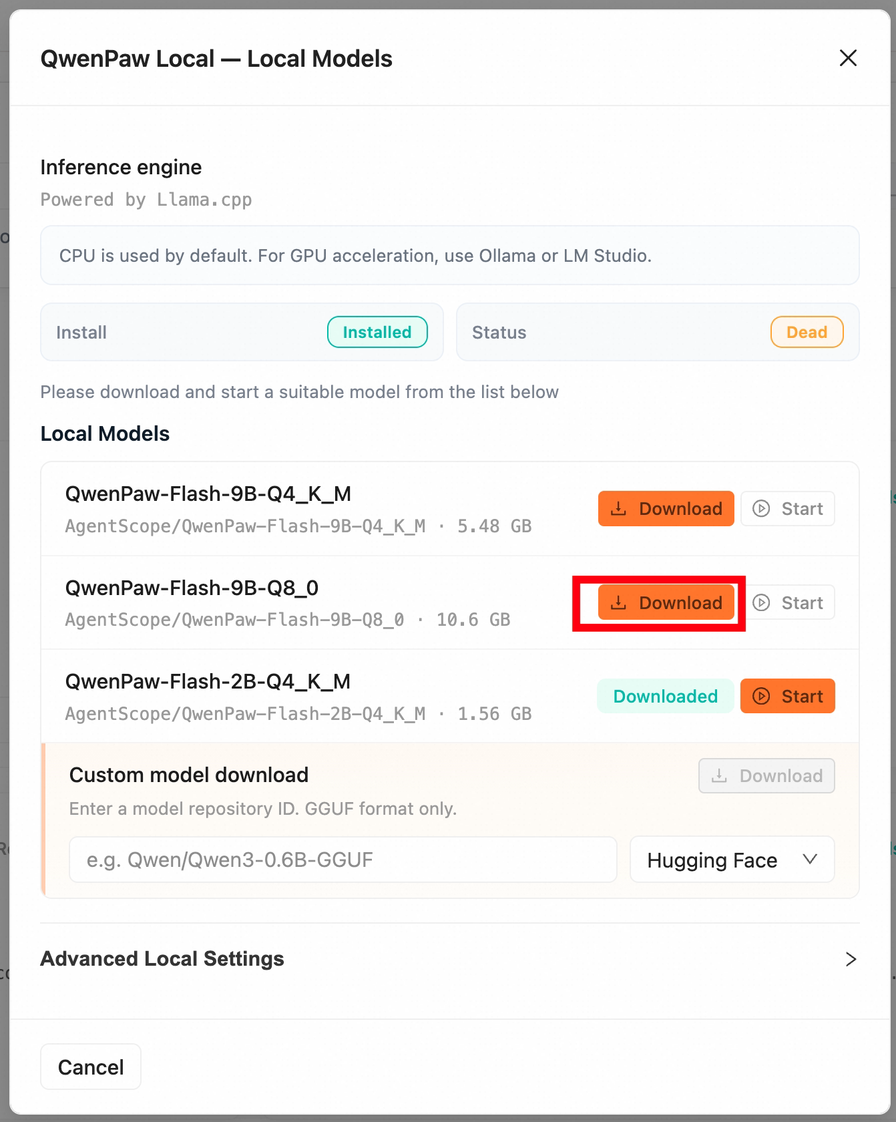
Task: Cancel the Local Models dialog
Action: point(91,1067)
